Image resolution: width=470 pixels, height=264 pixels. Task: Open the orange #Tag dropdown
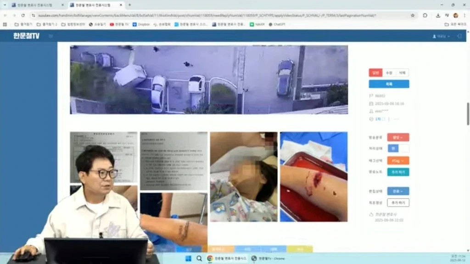398,161
